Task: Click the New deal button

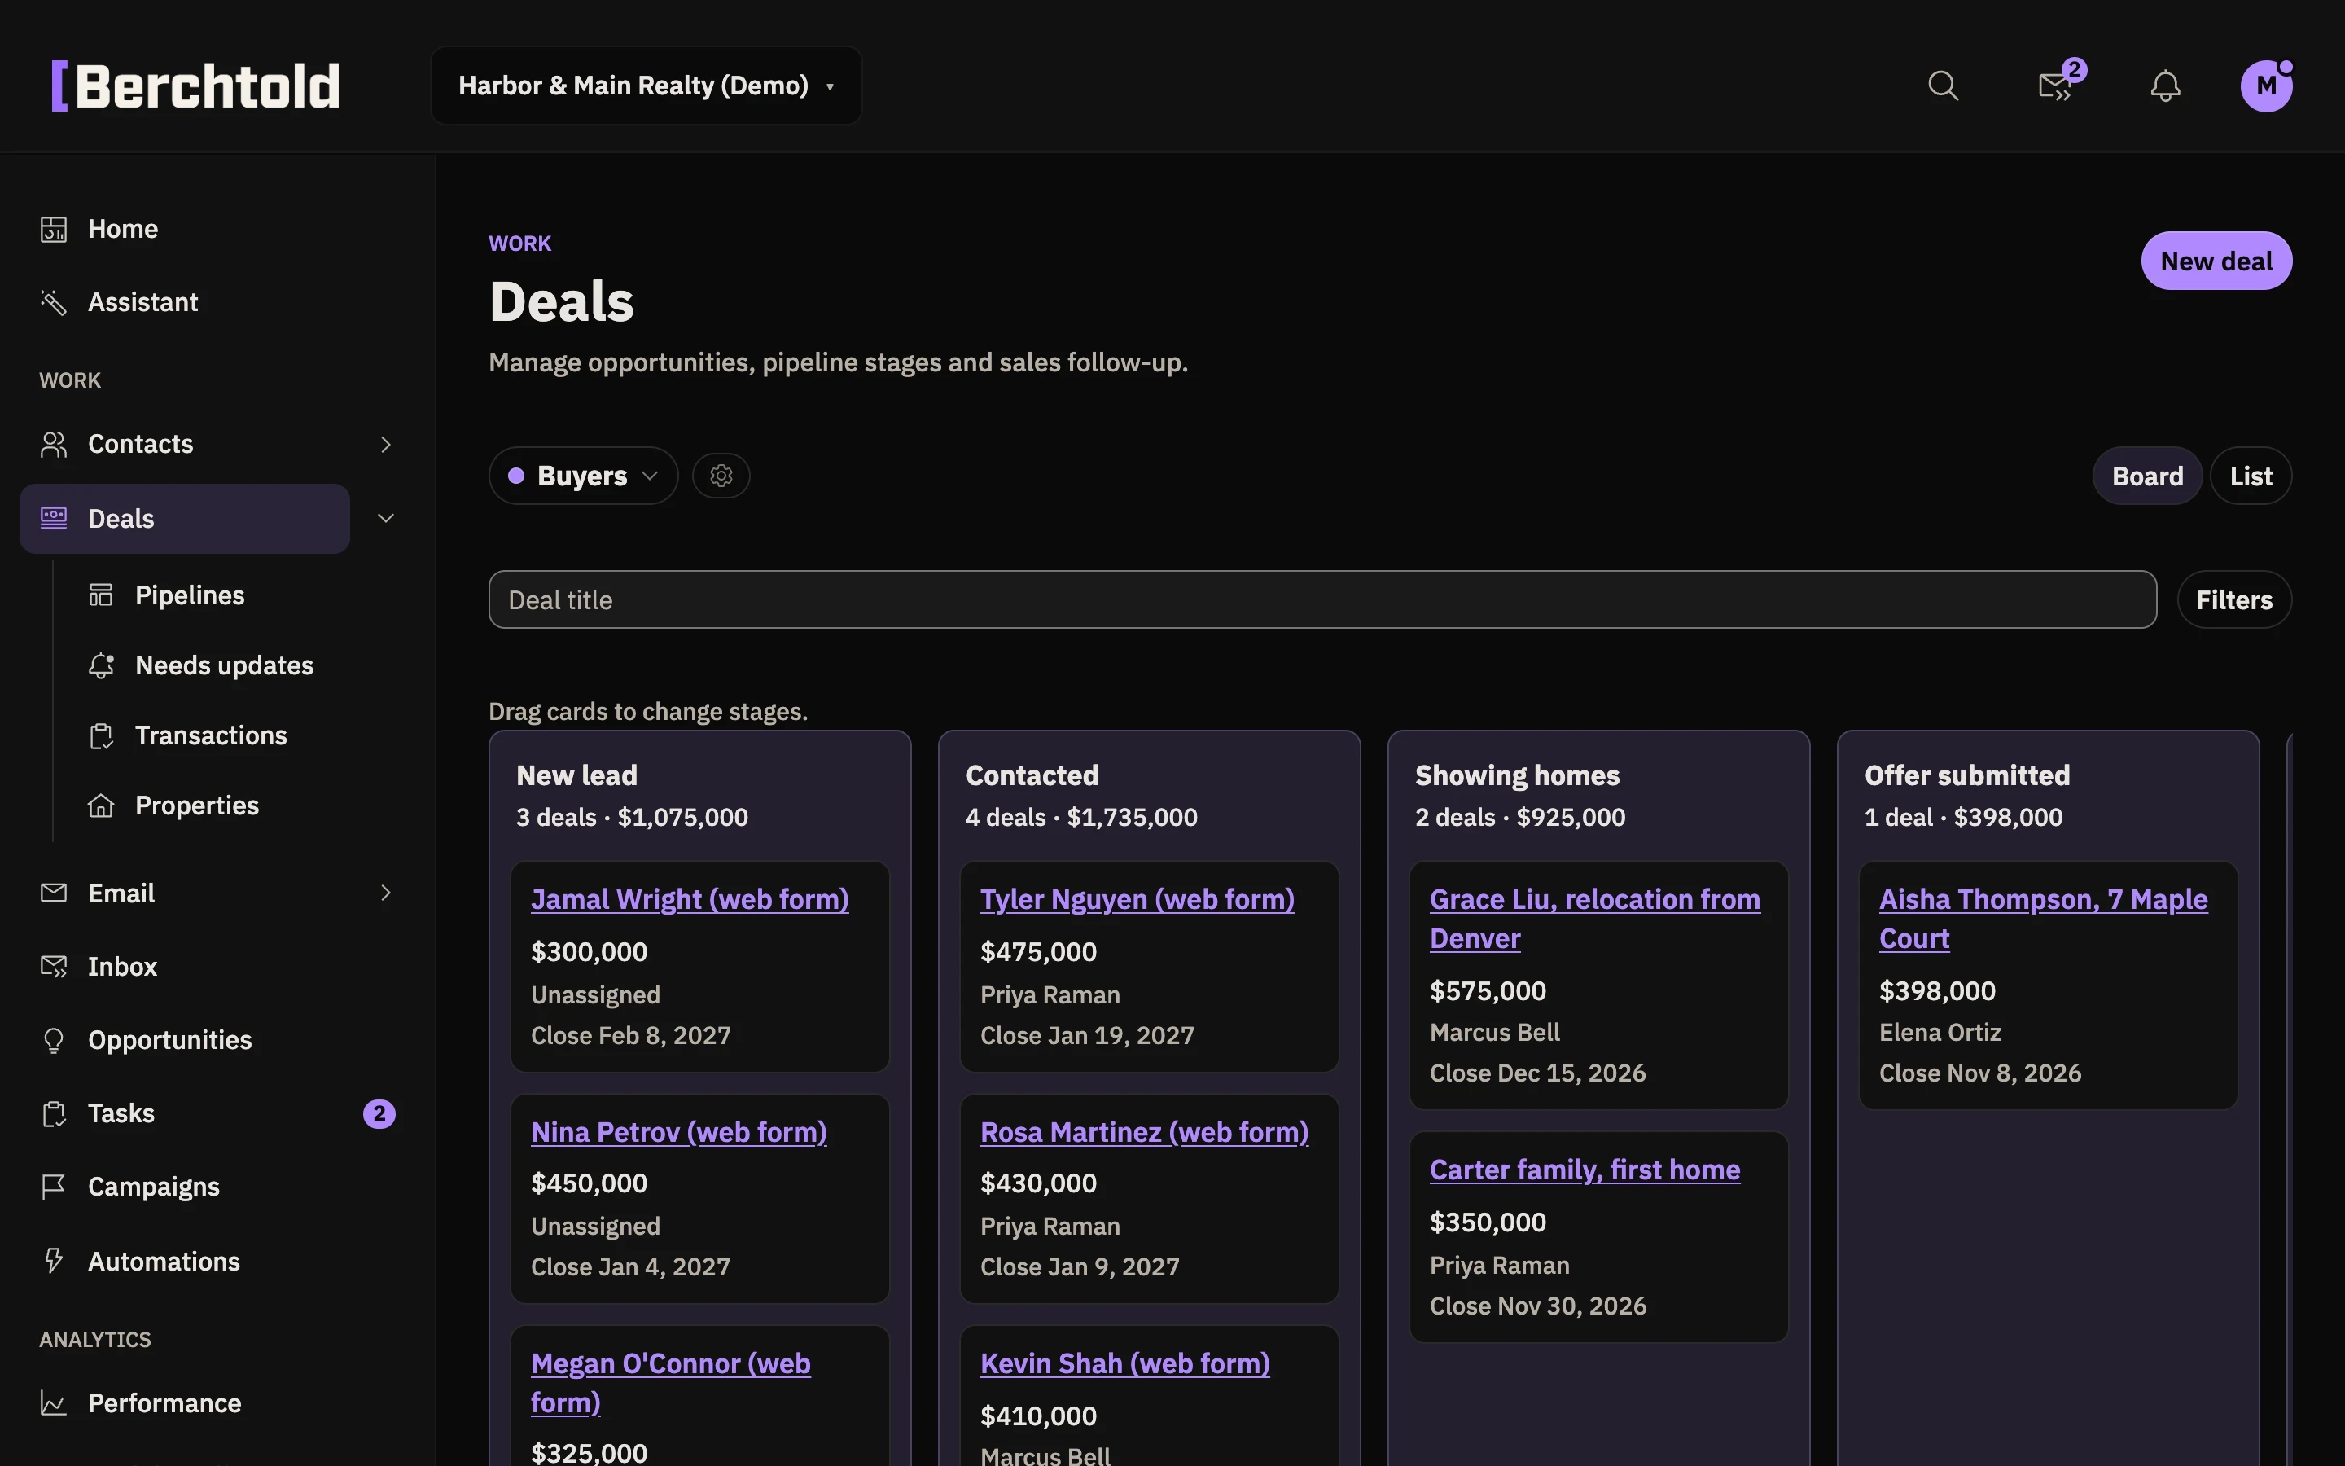Action: point(2216,261)
